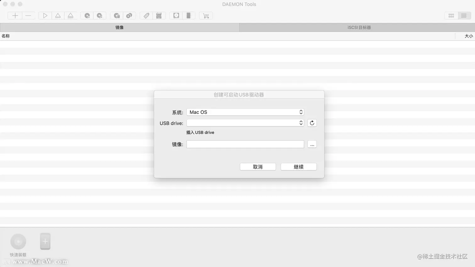Open the USB drive dropdown
Screen dimensions: 475x267
coord(245,123)
